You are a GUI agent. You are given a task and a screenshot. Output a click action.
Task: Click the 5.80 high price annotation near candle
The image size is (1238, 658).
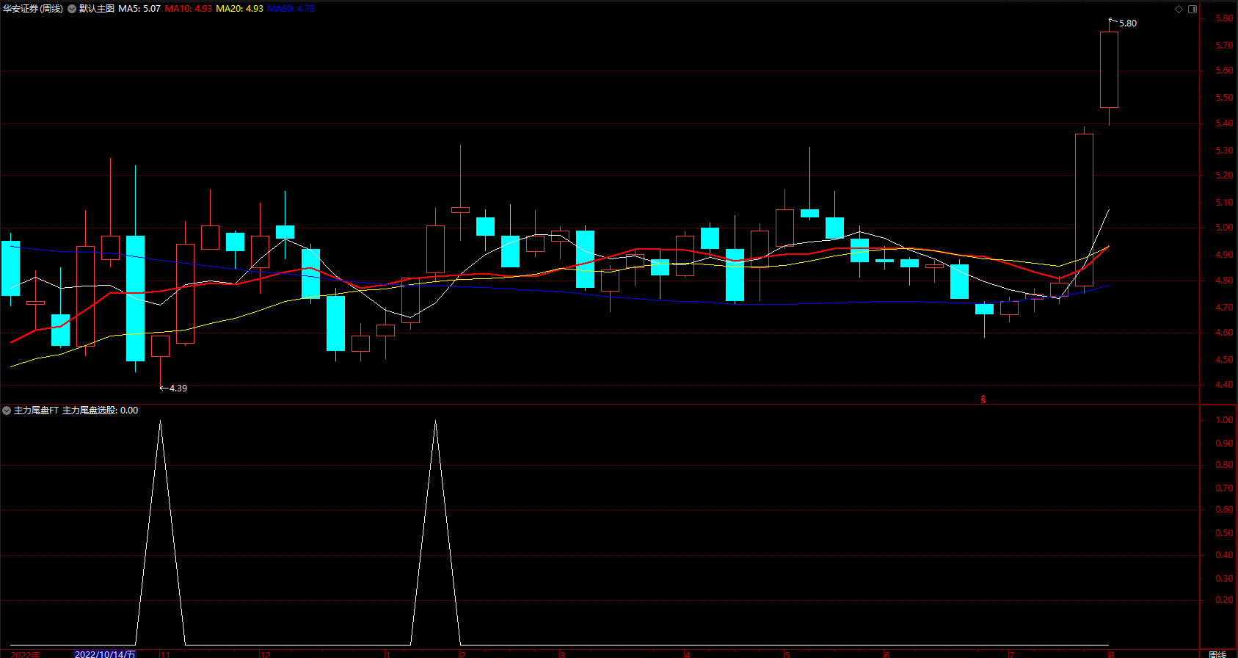(x=1127, y=23)
